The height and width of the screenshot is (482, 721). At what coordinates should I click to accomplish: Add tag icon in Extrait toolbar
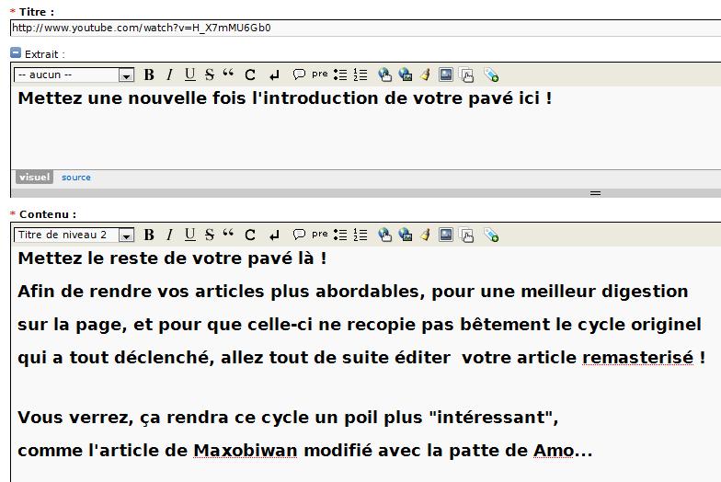click(491, 75)
